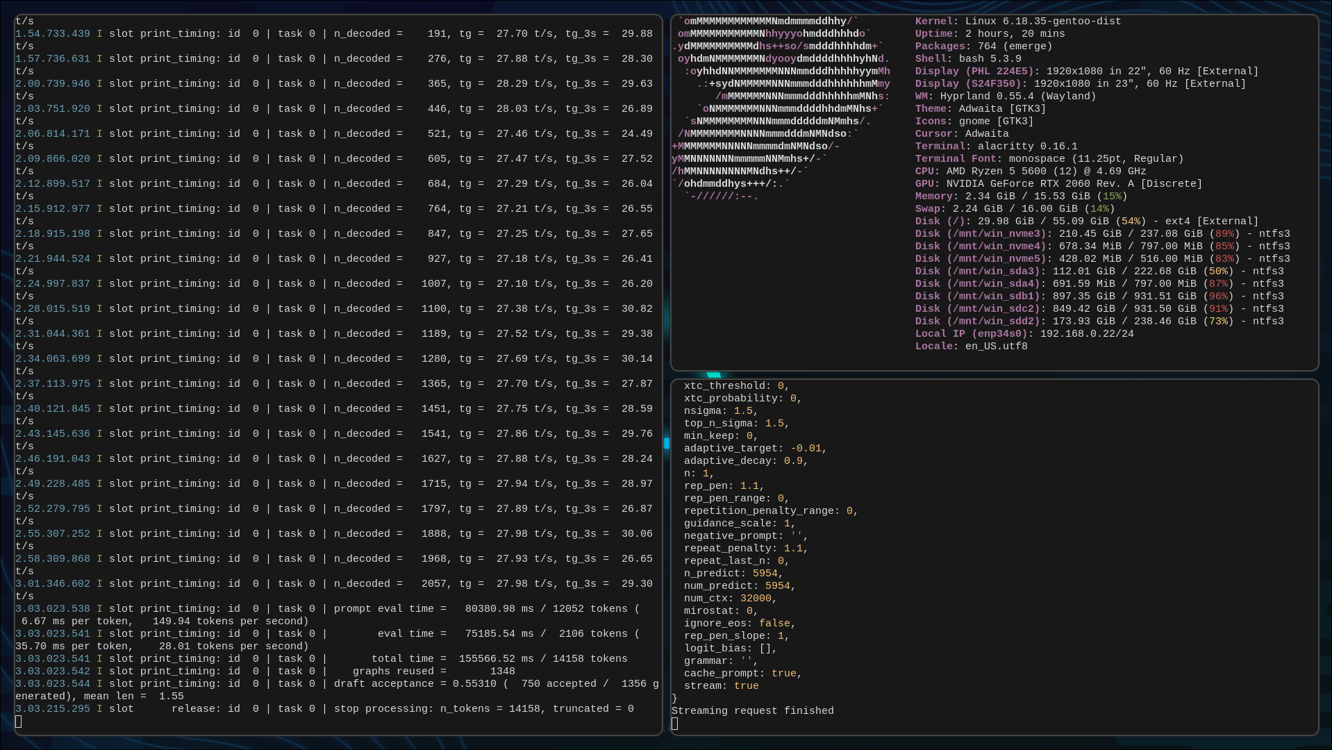
Task: Click the 'Theme: Adwaita [GTK3]' line
Action: click(x=981, y=109)
